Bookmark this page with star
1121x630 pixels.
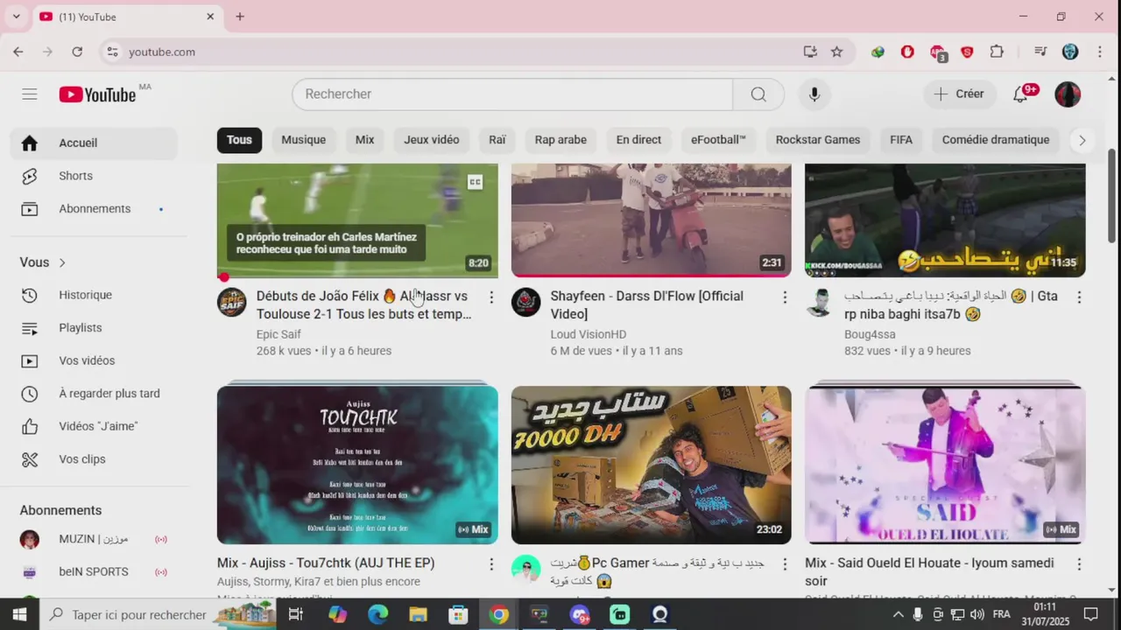point(837,52)
